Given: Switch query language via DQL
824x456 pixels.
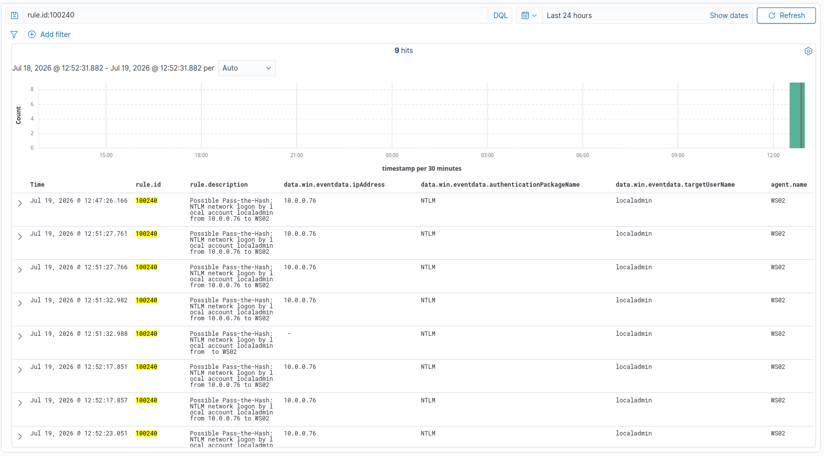Looking at the screenshot, I should (500, 16).
